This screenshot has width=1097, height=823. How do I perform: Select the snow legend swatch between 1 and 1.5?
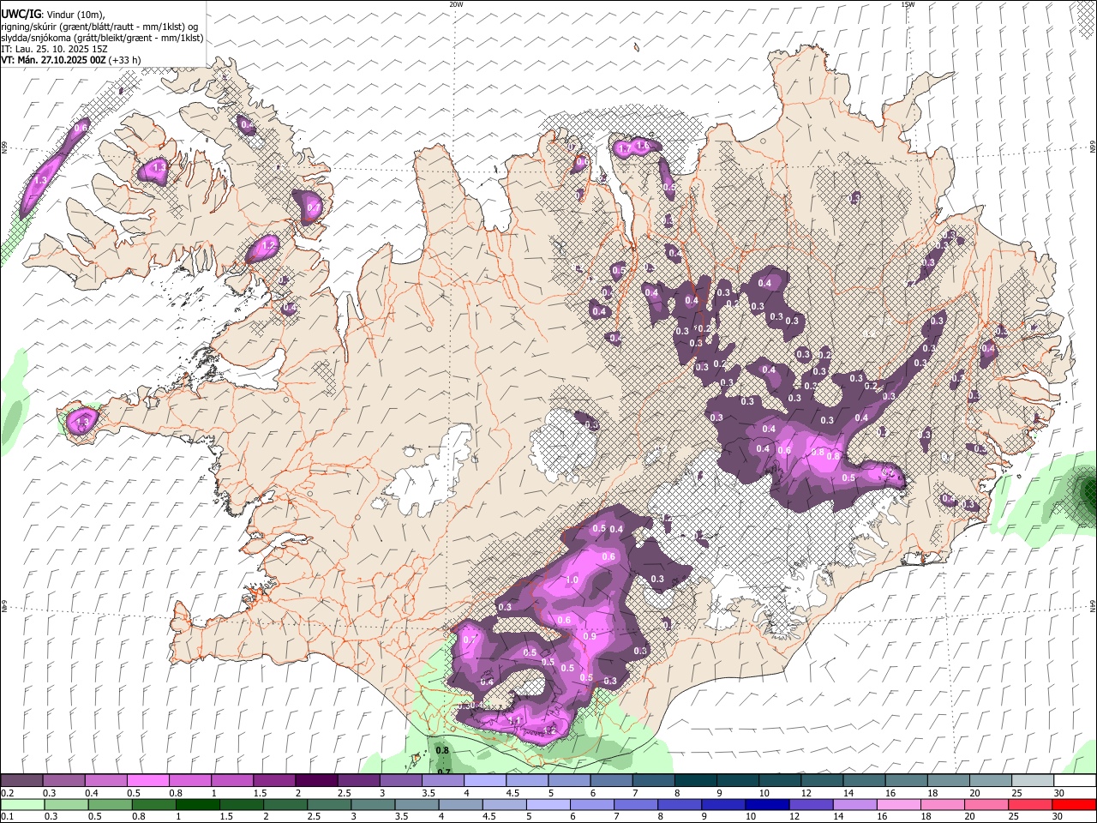pyautogui.click(x=231, y=780)
